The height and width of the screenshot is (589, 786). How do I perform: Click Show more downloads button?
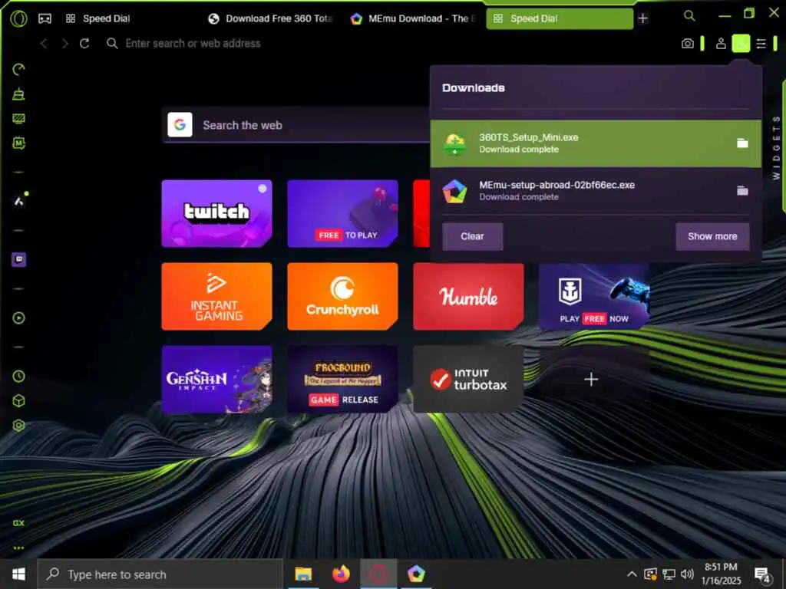(712, 236)
